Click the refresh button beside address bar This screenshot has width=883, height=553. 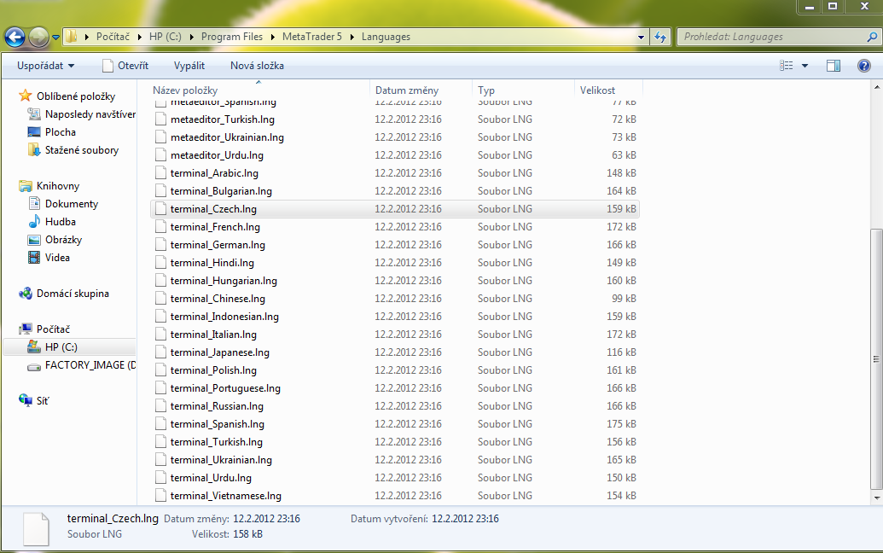point(659,37)
